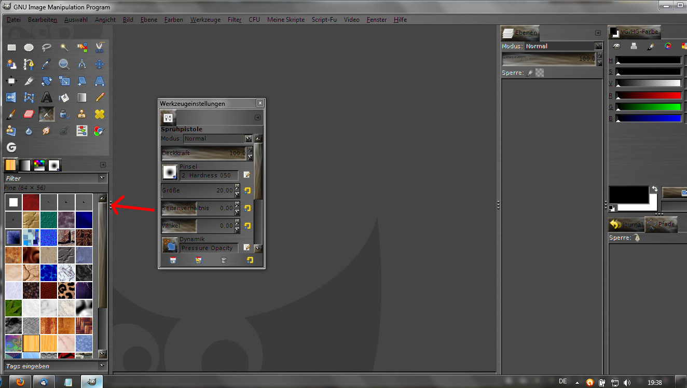Choose the Zoom magnifier tool
Viewport: 687px width, 388px height.
point(64,64)
